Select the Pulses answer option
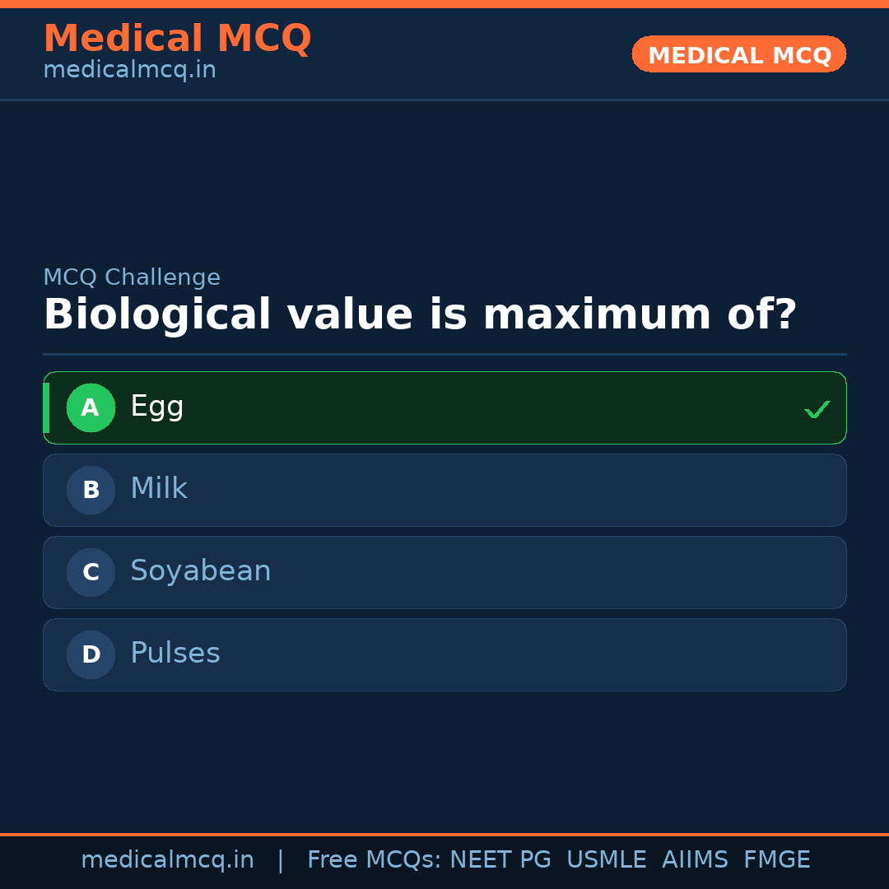 click(x=444, y=654)
